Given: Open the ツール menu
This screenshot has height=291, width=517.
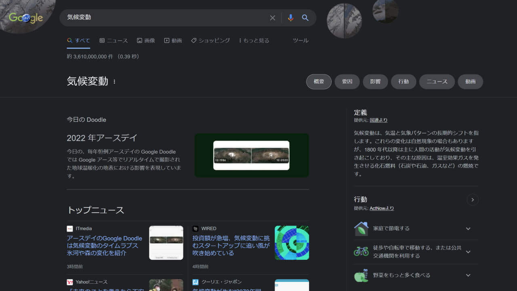Looking at the screenshot, I should click(x=301, y=40).
